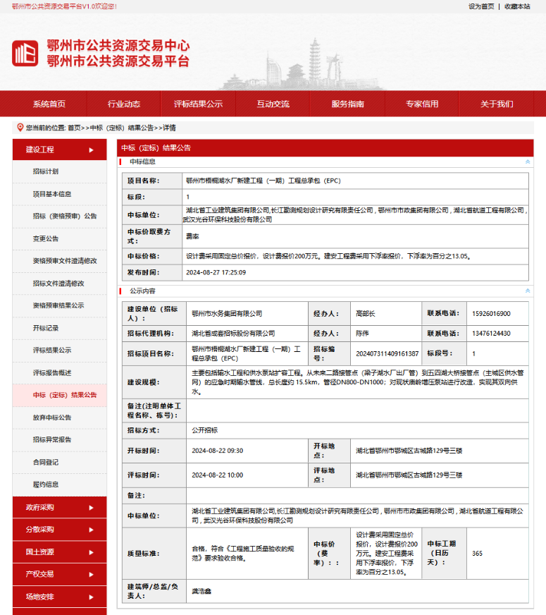Click bid number 202407311409161387
This screenshot has height=615, width=546.
[x=387, y=354]
